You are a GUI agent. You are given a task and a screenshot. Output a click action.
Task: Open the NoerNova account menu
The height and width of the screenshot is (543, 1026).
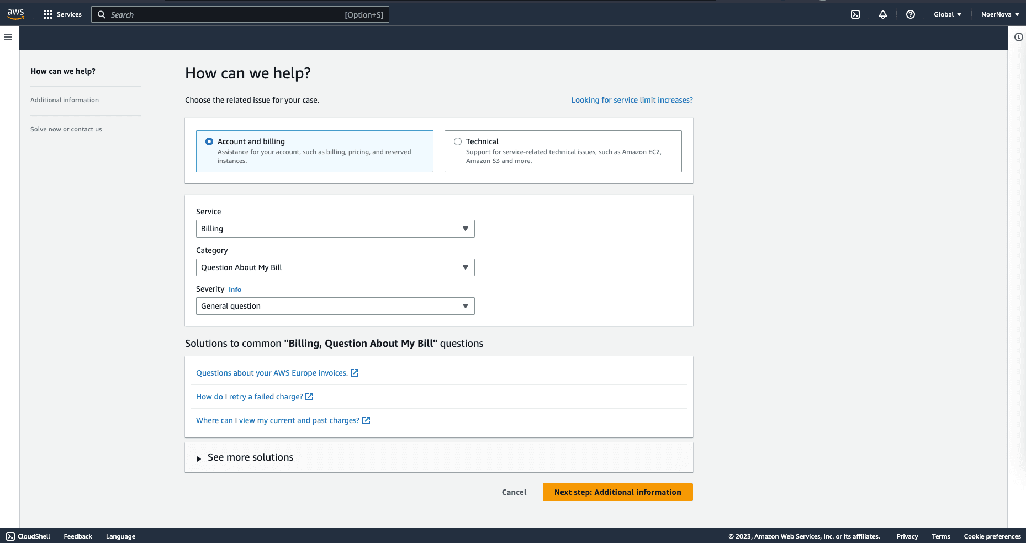pyautogui.click(x=999, y=14)
